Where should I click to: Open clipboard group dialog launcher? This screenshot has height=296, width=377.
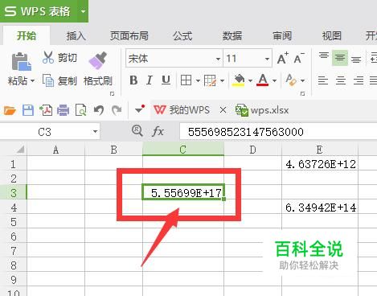coord(113,93)
